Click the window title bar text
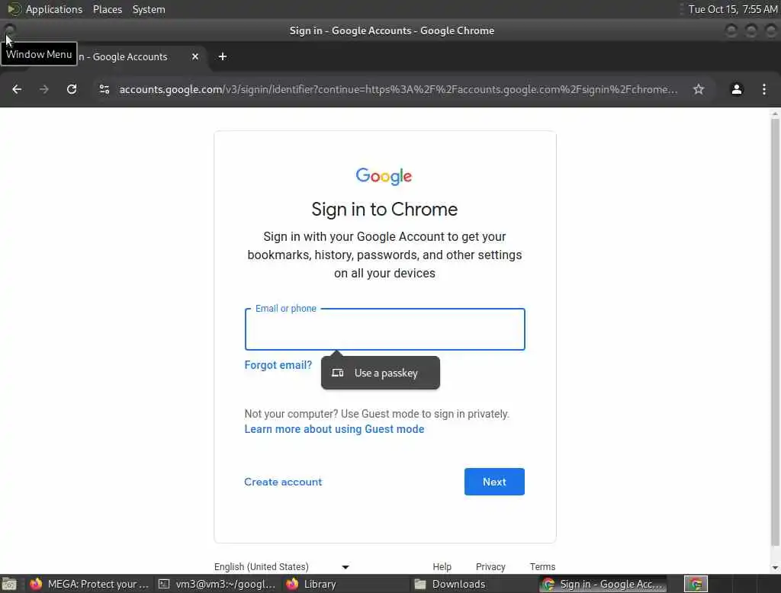Screen dimensions: 781x593 click(x=392, y=30)
